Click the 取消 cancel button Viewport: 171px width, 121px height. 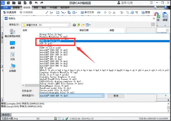[x=116, y=96]
